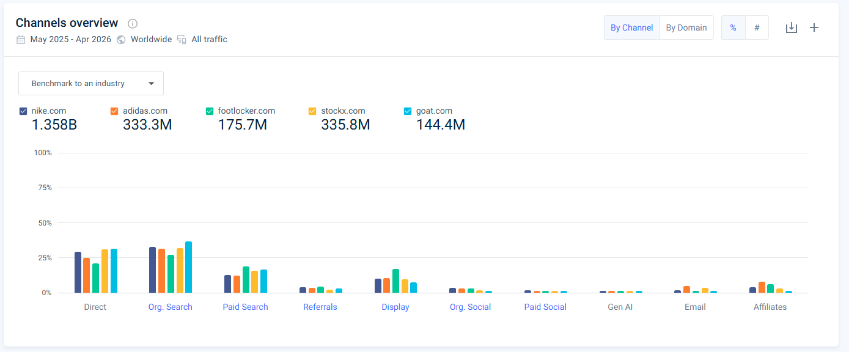
Task: Click the Direct axis label
Action: point(95,307)
